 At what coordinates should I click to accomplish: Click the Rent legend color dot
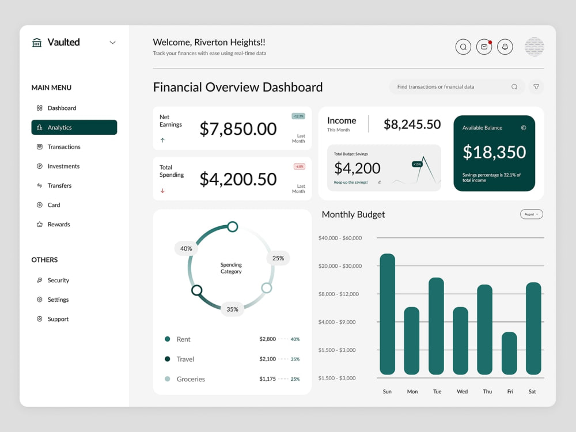pos(167,339)
